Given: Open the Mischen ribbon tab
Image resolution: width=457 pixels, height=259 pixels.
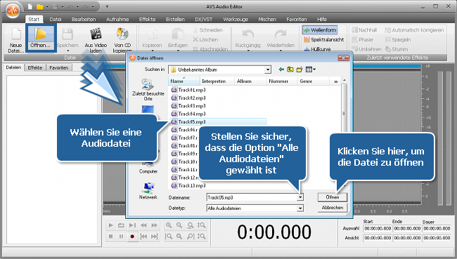Looking at the screenshot, I should (x=267, y=19).
